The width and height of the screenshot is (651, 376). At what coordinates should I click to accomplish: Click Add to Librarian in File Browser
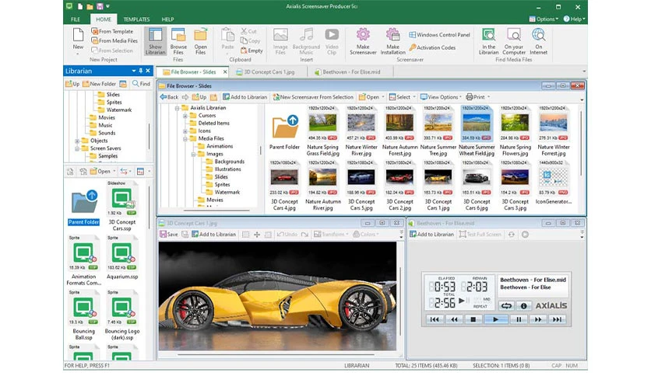pos(245,97)
